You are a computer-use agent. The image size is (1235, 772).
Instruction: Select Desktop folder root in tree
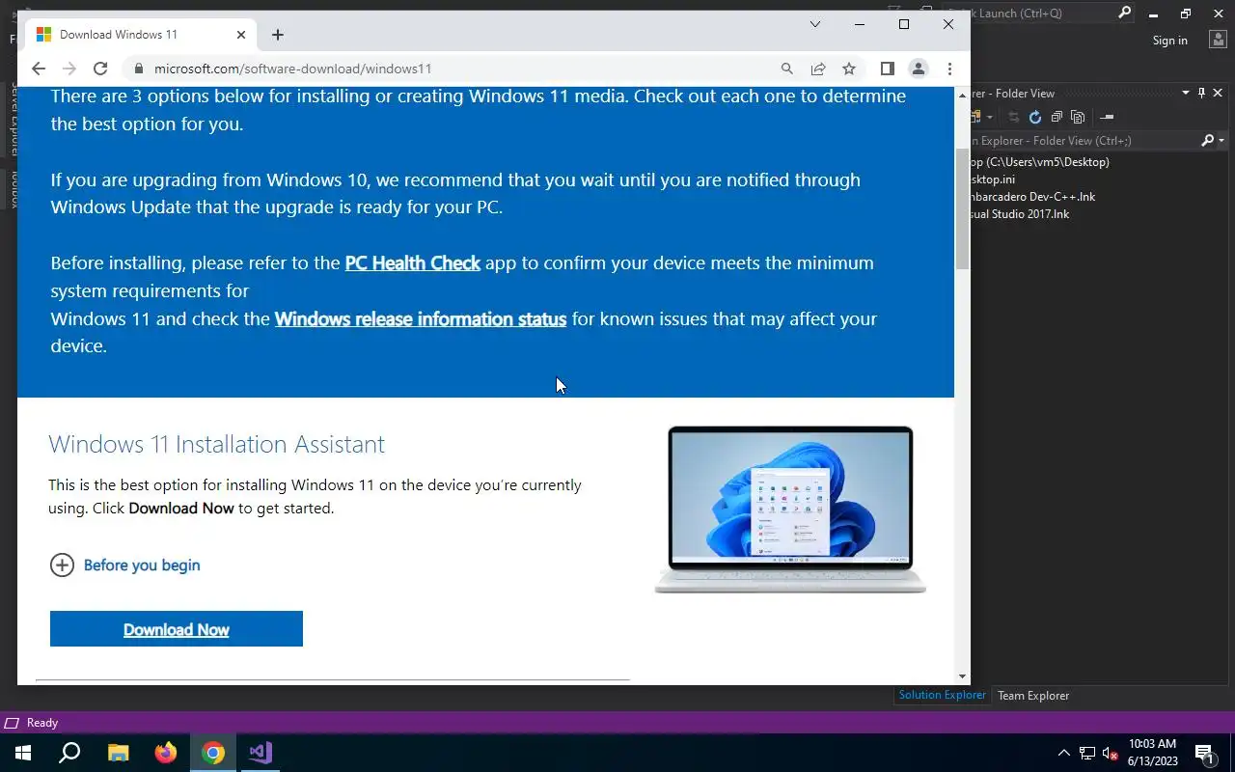[x=1040, y=162]
